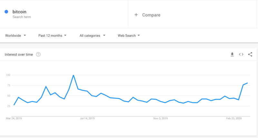Open the All categories dropdown
This screenshot has height=138, width=258.
tap(92, 35)
